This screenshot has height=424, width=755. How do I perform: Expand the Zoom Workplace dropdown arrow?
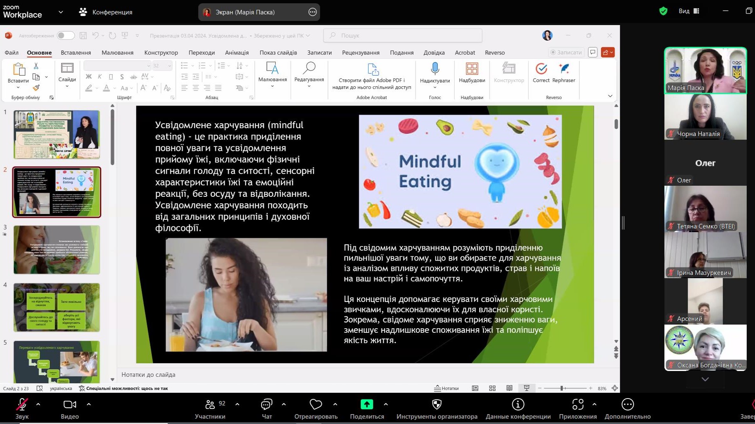61,12
